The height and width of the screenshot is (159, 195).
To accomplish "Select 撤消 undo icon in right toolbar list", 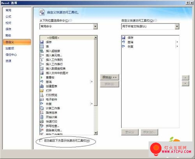I will [124, 42].
